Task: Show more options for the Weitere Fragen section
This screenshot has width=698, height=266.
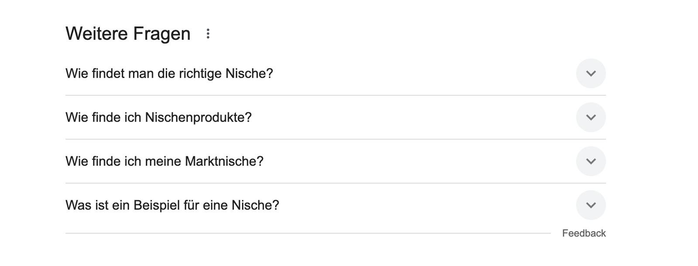Action: point(208,34)
